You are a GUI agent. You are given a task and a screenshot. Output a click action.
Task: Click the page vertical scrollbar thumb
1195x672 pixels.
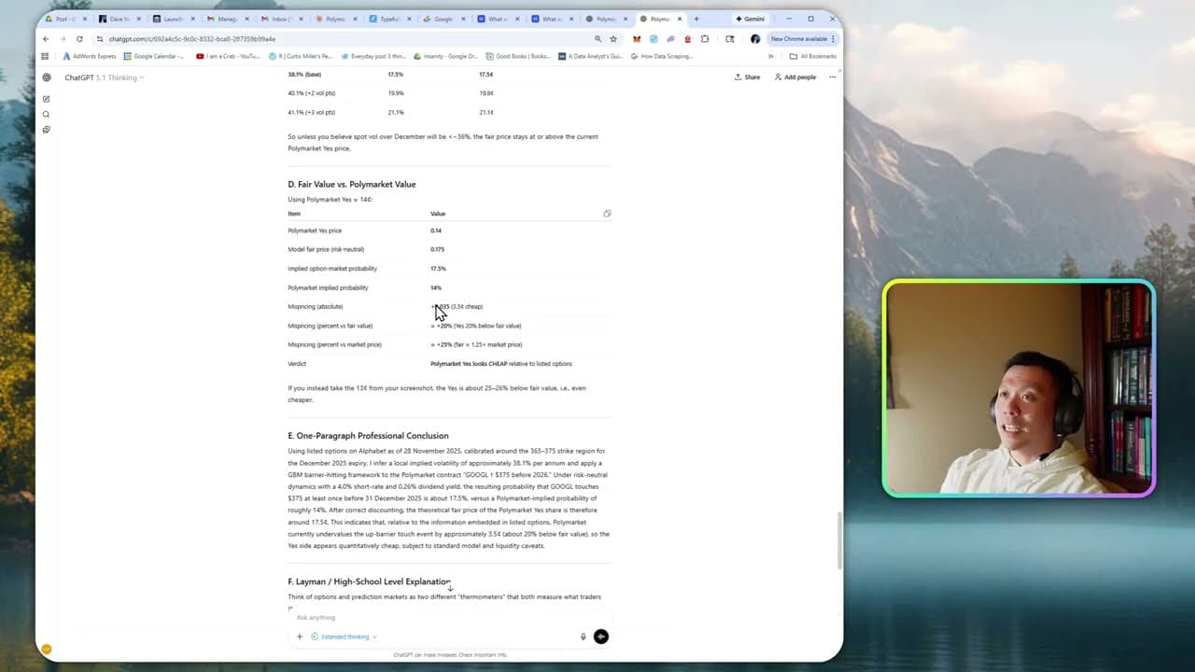click(x=838, y=541)
